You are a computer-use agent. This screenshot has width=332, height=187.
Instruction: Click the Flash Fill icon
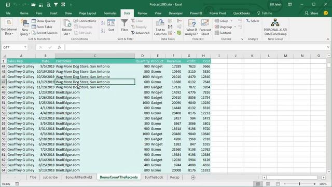170,21
